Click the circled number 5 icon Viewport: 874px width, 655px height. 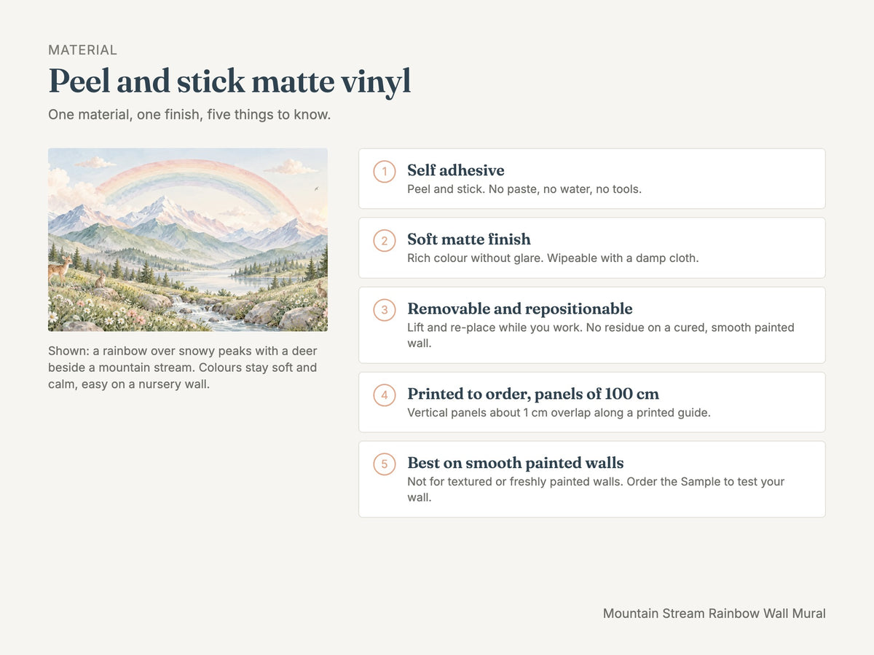pos(385,464)
